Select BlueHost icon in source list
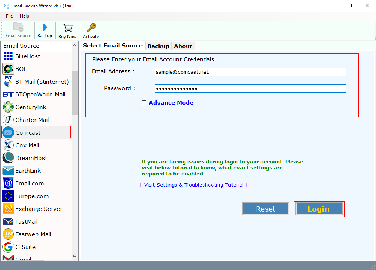The width and height of the screenshot is (376, 270). (8, 56)
